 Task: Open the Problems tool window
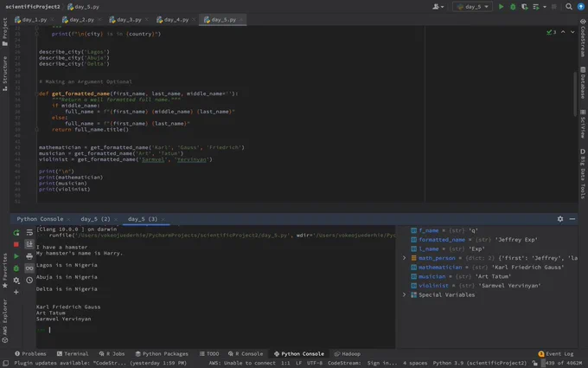(30, 354)
